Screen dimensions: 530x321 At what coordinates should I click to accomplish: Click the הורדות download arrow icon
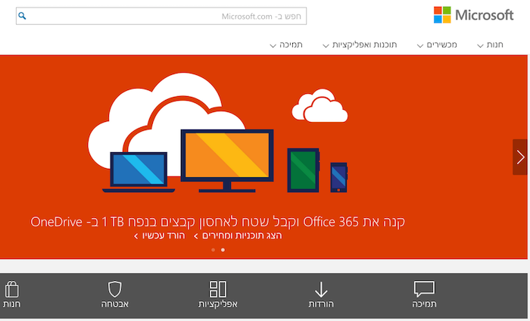pyautogui.click(x=321, y=289)
